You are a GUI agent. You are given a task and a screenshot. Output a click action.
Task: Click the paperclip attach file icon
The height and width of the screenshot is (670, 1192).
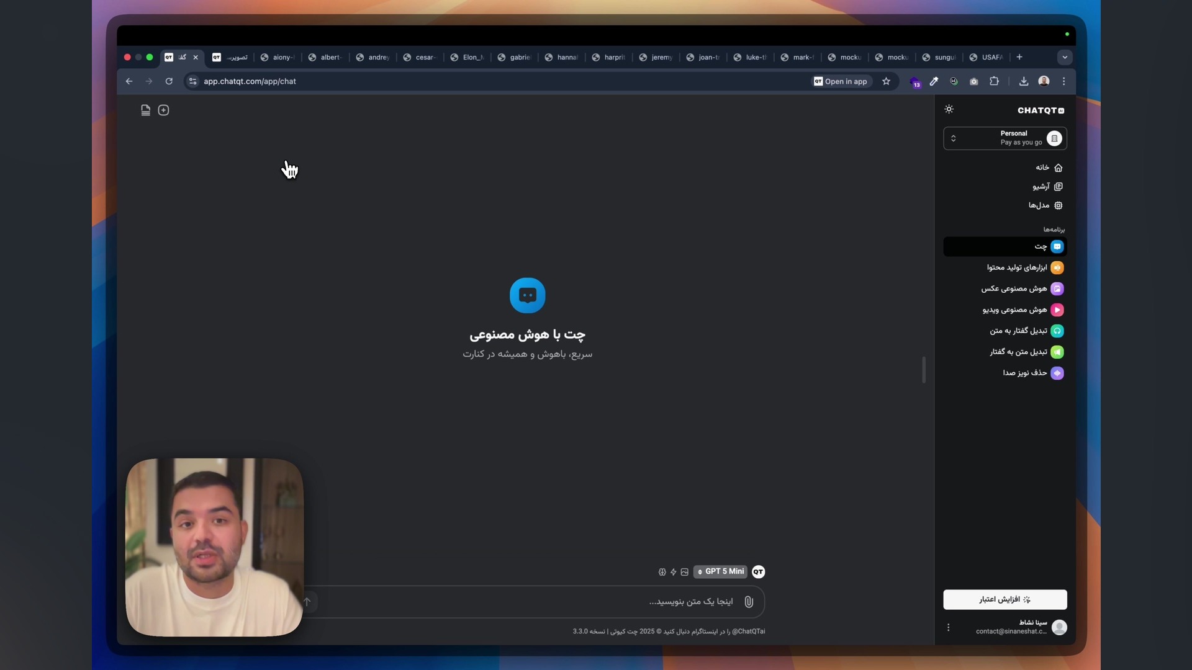coord(749,602)
